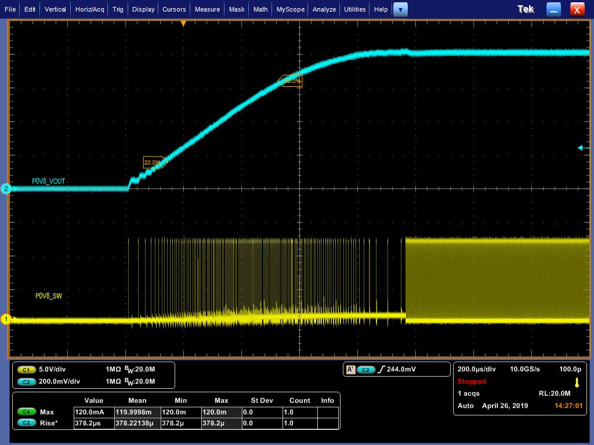Screen dimensions: 594x445
Task: Open the Horiz/Acq menu
Action: coord(90,9)
